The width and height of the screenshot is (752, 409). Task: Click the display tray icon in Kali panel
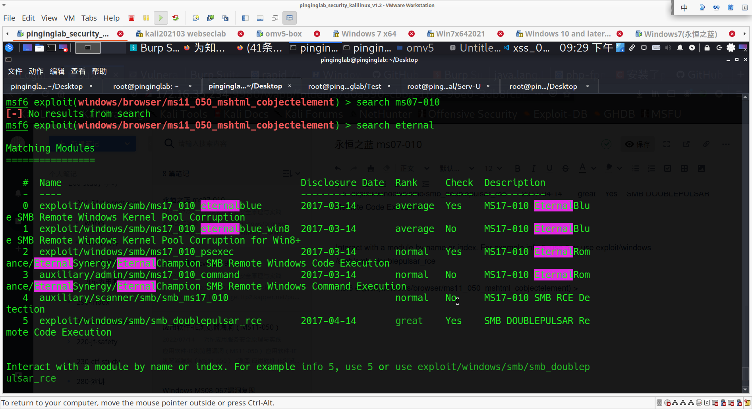click(644, 48)
